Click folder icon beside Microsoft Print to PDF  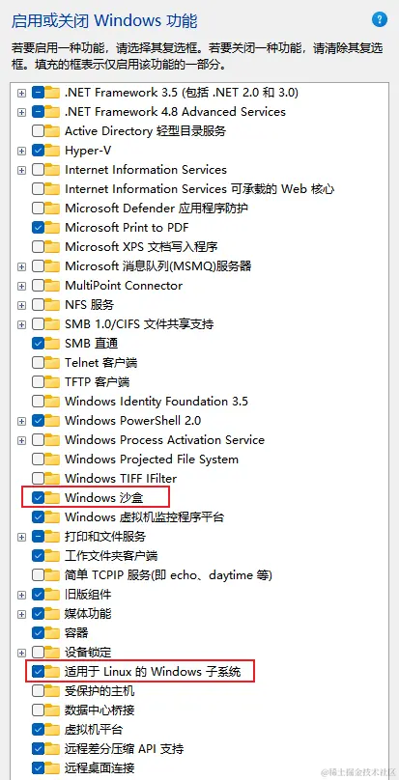[x=52, y=227]
